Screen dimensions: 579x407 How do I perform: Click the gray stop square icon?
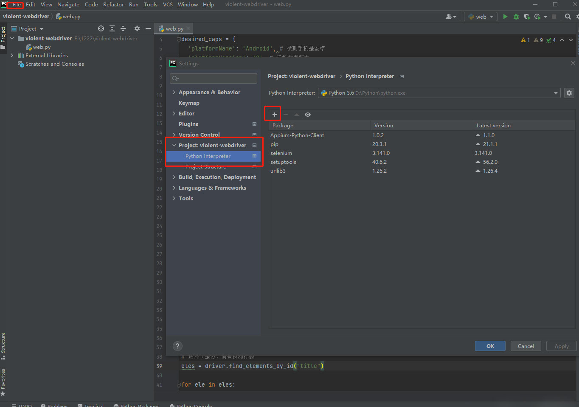(x=554, y=17)
